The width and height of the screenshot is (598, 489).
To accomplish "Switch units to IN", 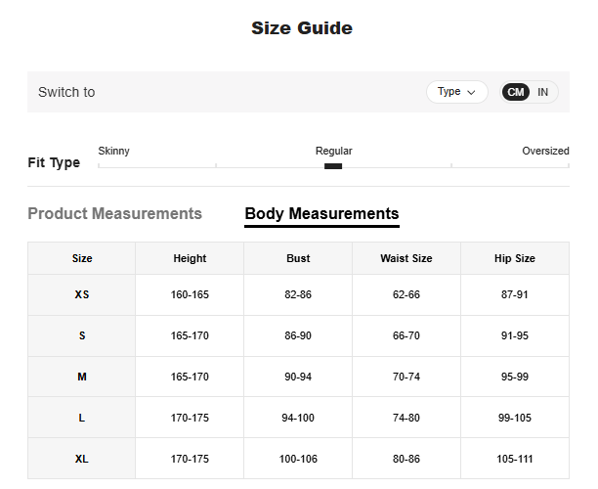I will pyautogui.click(x=542, y=92).
